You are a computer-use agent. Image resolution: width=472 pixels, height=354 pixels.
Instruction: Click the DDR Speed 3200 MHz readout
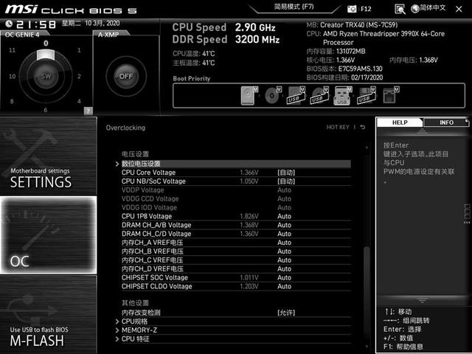pyautogui.click(x=226, y=39)
